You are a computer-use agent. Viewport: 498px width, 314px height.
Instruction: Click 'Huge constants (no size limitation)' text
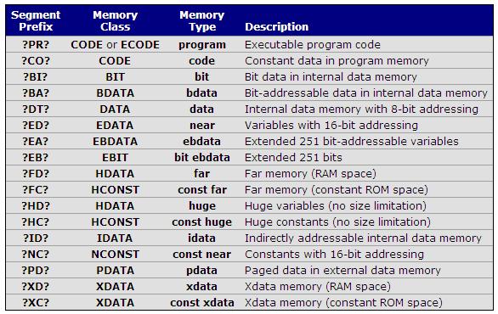click(x=337, y=222)
